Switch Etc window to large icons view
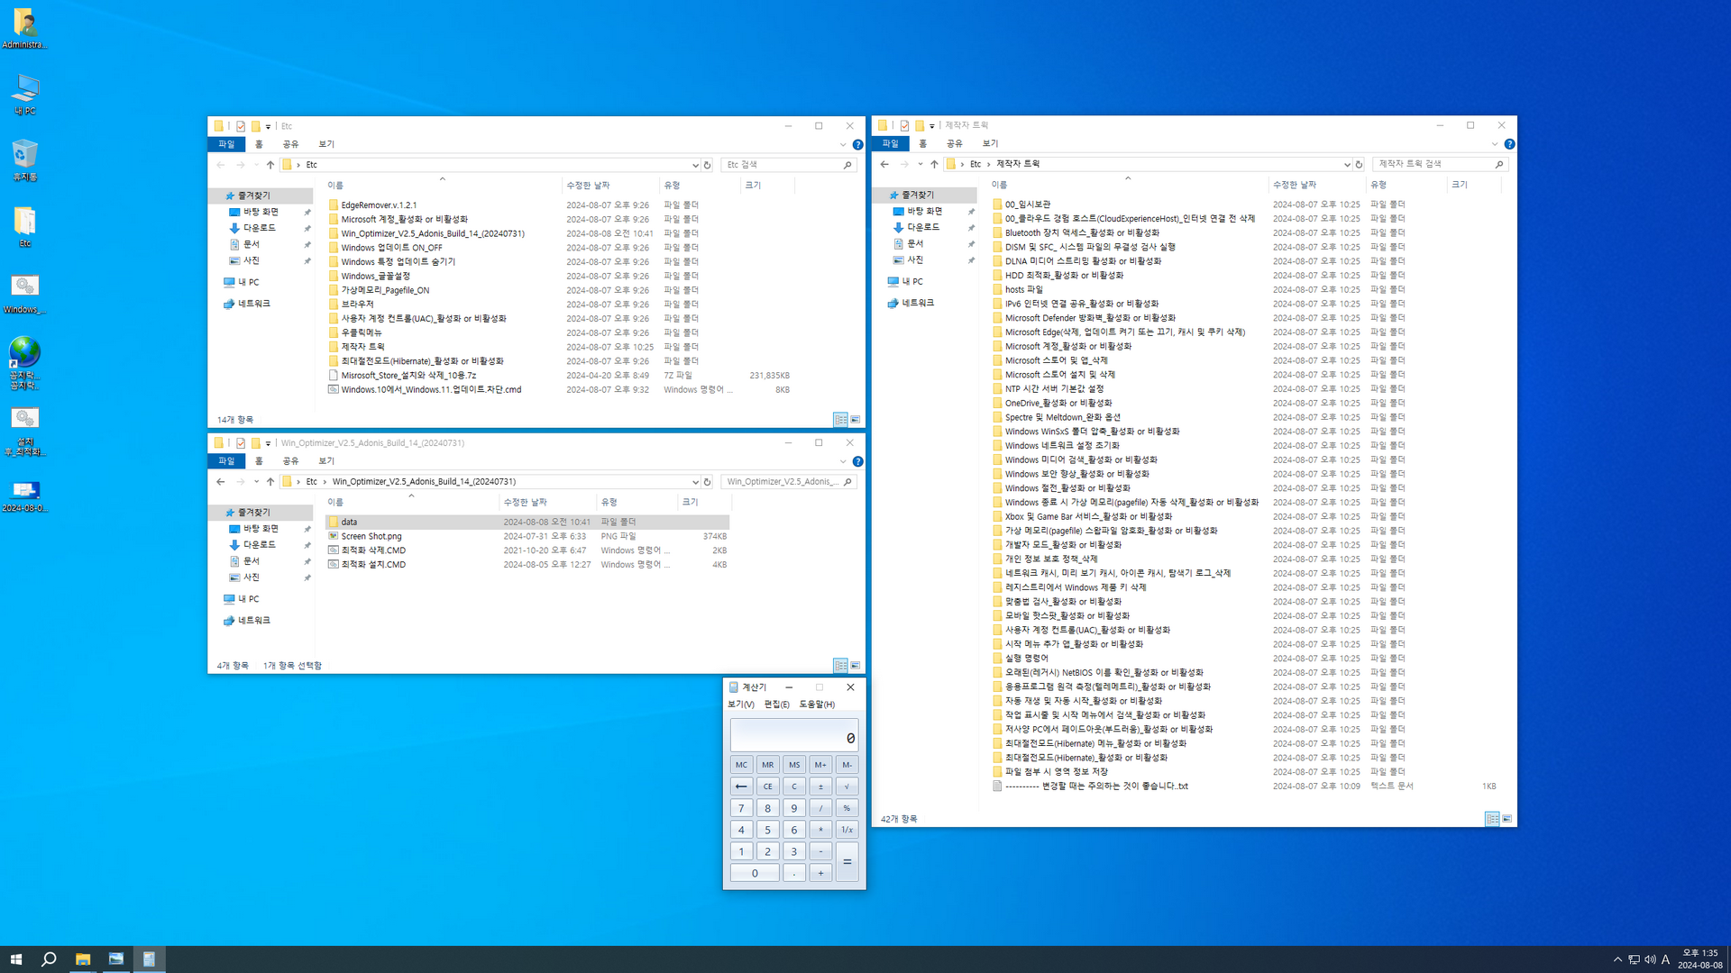 pyautogui.click(x=855, y=420)
